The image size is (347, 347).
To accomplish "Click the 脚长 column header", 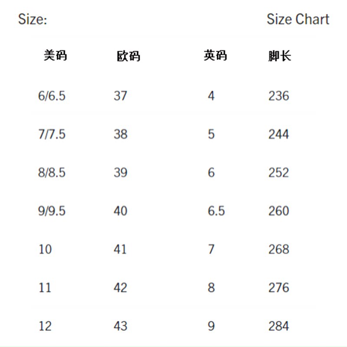I will click(279, 56).
